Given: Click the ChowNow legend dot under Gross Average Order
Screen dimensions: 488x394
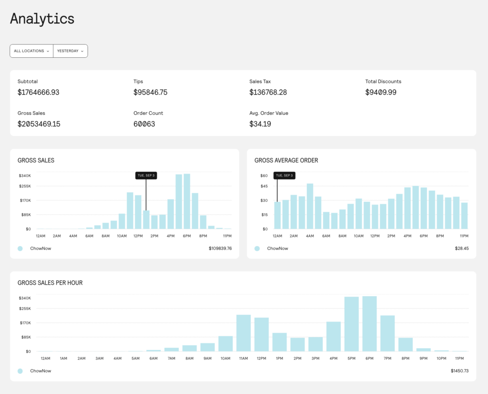Looking at the screenshot, I should (x=257, y=249).
